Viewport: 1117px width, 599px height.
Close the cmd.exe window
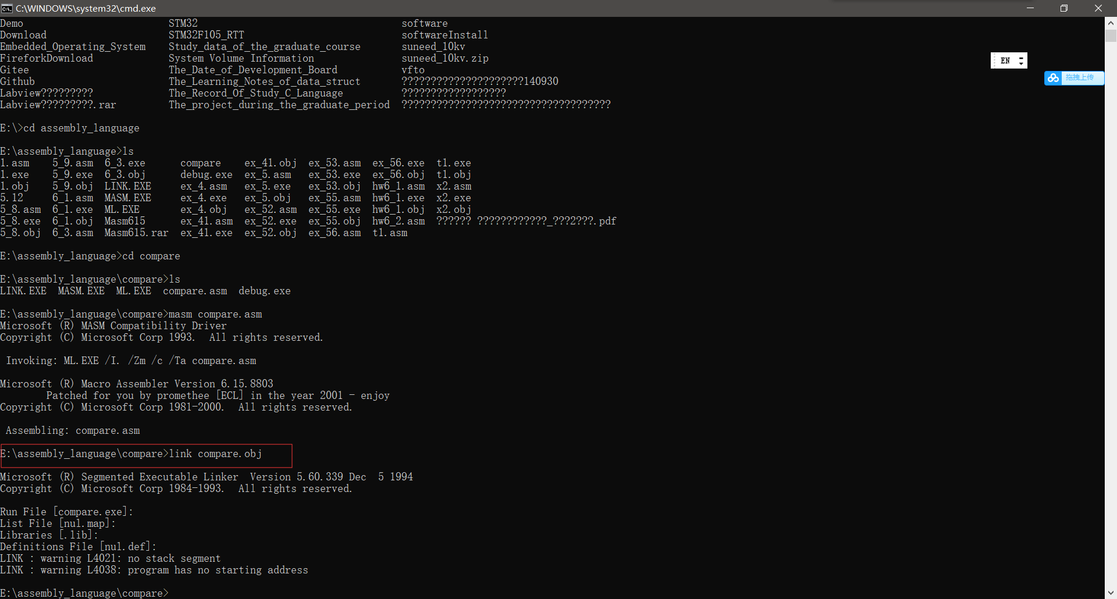click(x=1098, y=8)
